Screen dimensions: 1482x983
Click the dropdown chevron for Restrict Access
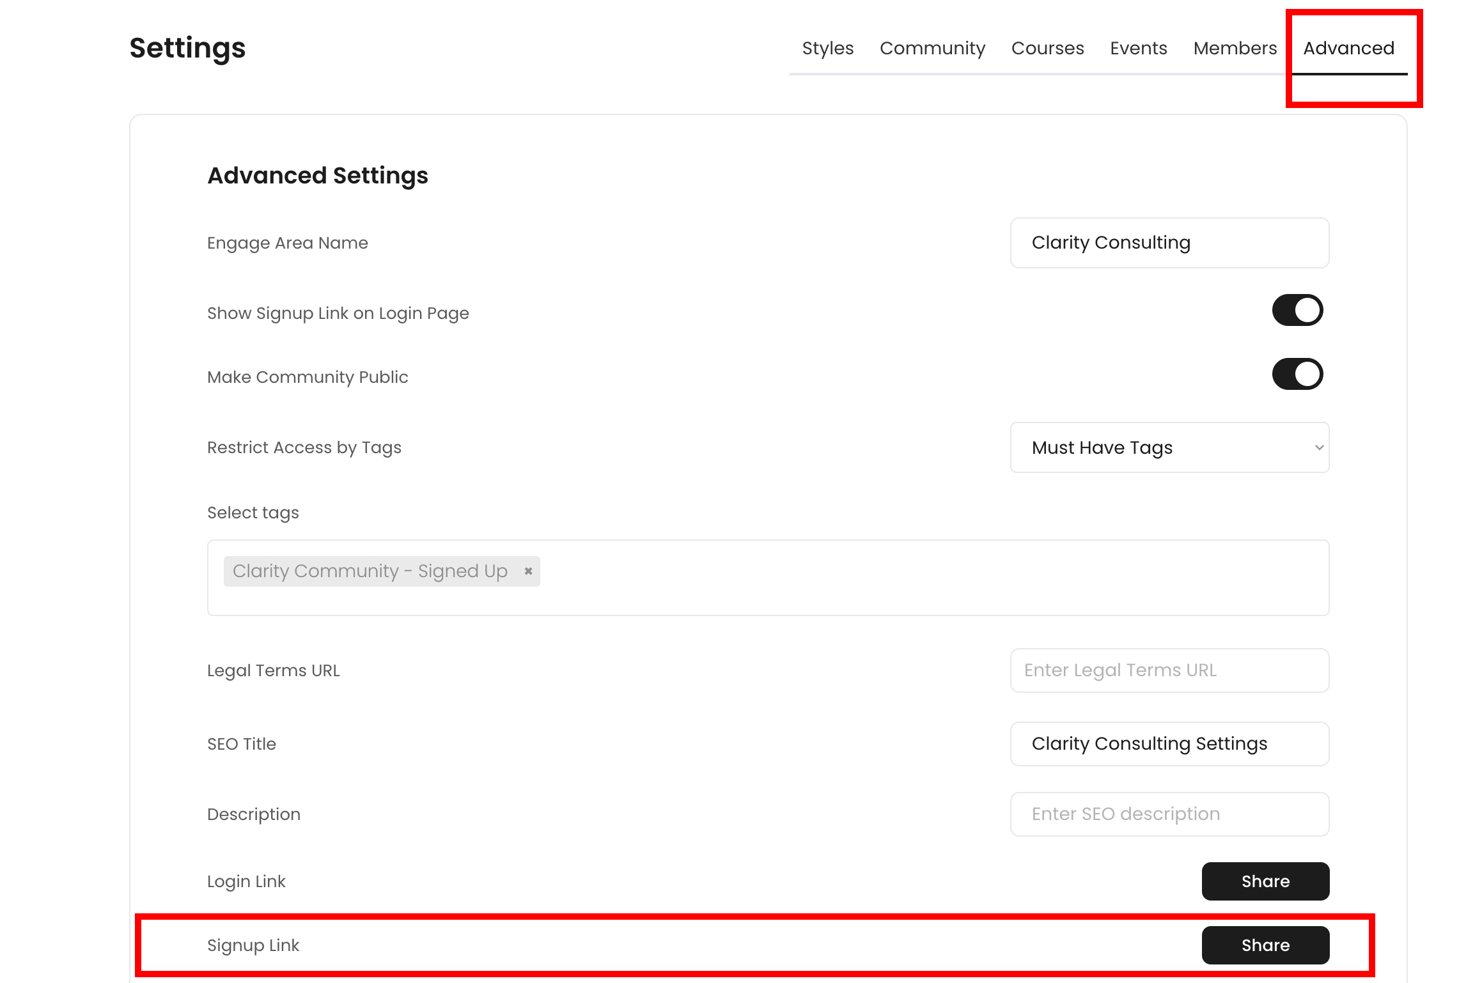1318,447
